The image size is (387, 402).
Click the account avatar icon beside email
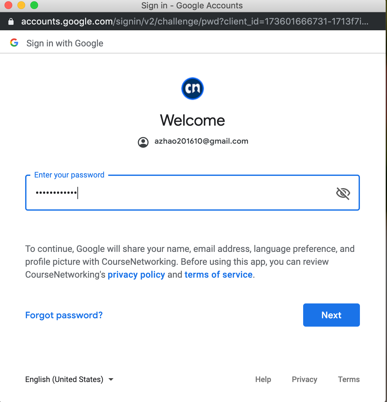pos(143,142)
